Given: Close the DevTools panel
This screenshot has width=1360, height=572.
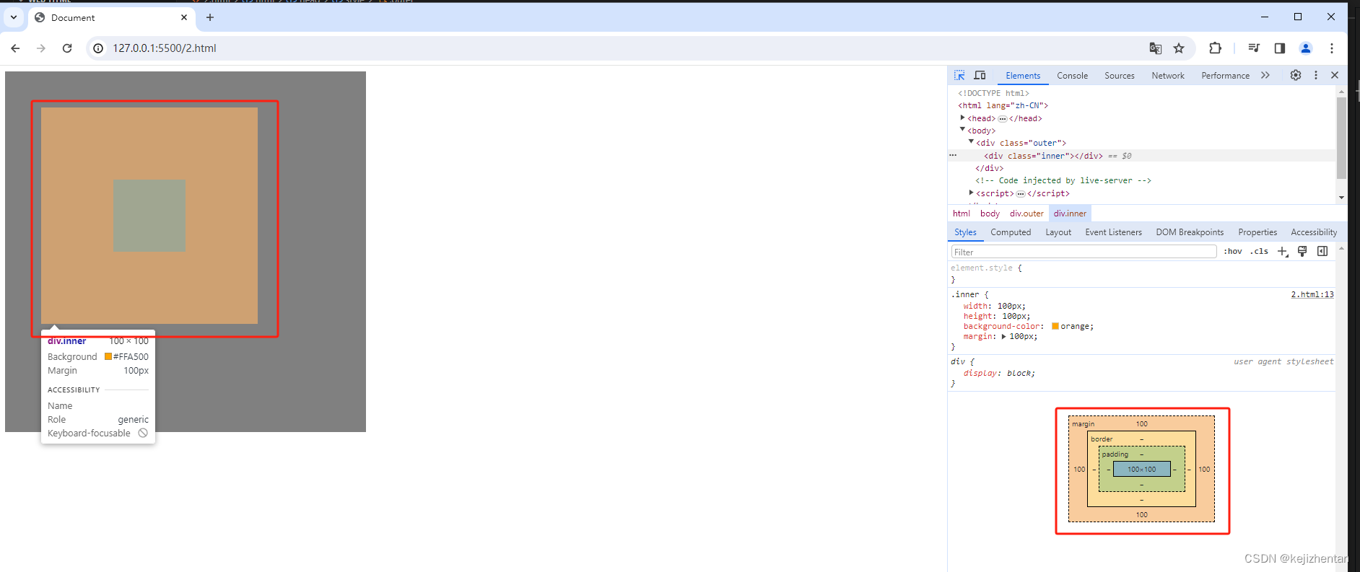Looking at the screenshot, I should 1335,75.
